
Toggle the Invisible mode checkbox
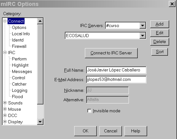tap(89, 111)
